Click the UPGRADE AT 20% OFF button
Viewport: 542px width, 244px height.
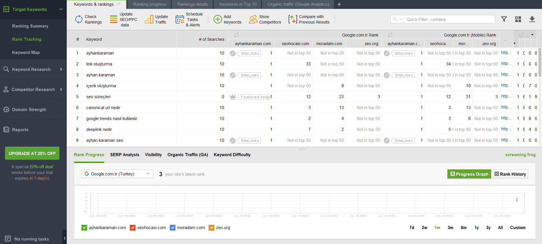(x=32, y=153)
